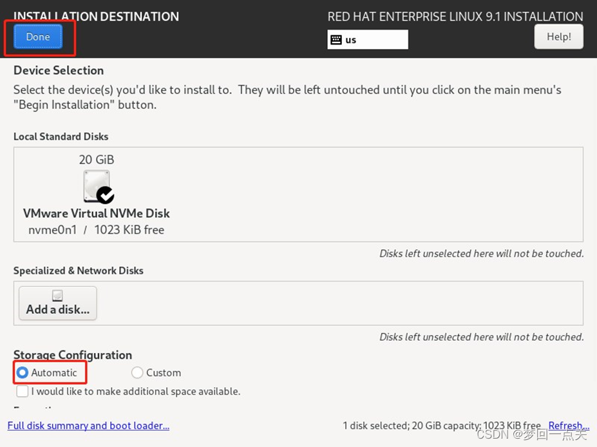This screenshot has width=597, height=447.
Task: Select the Custom storage configuration radio
Action: click(137, 372)
